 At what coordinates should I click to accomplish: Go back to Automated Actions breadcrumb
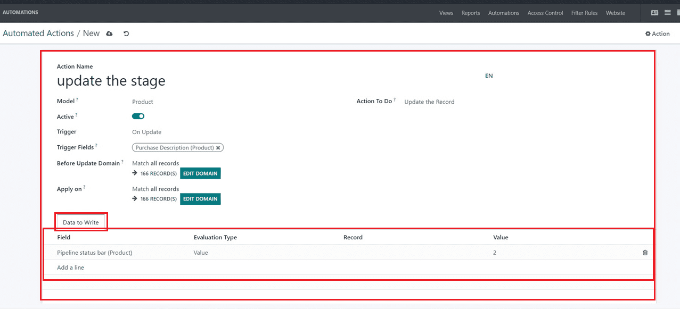pos(38,34)
